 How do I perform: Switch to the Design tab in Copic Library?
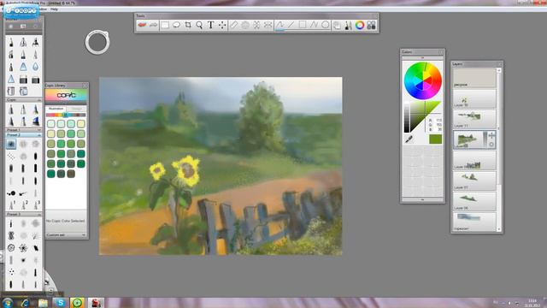coord(76,109)
